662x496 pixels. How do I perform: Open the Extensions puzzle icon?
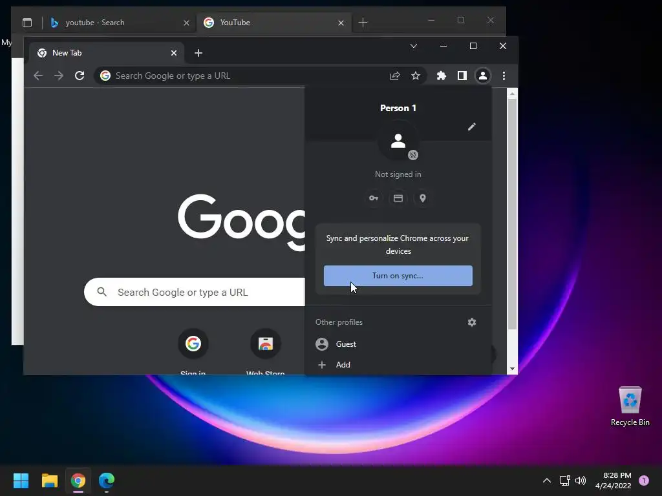[x=441, y=76]
